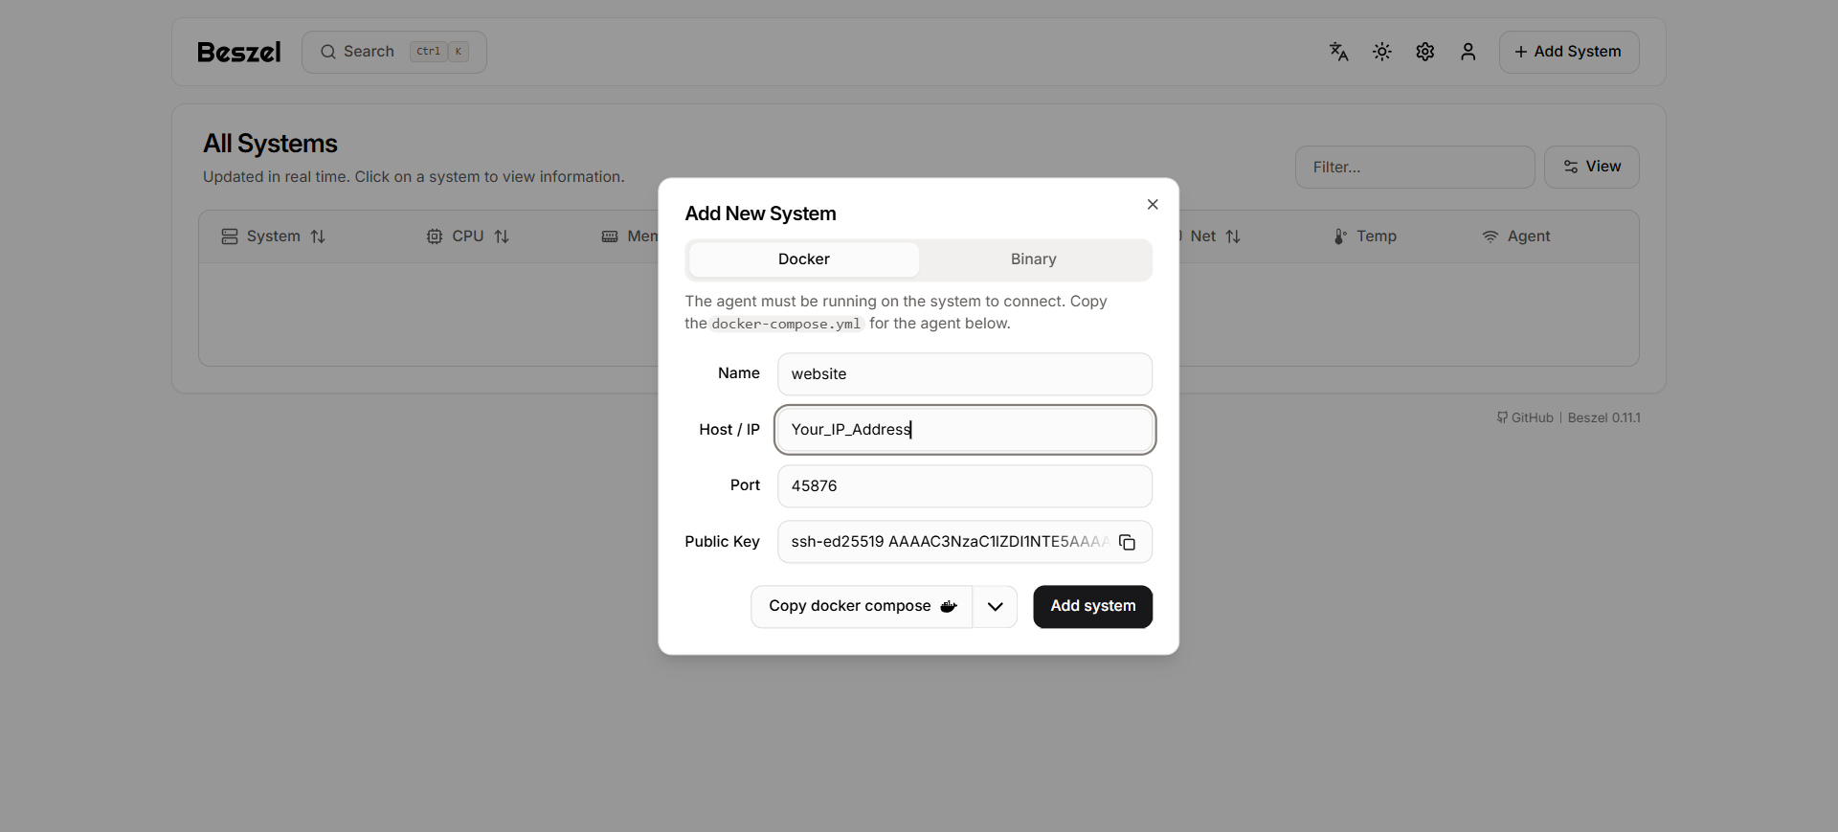The image size is (1838, 832).
Task: Click the All Systems heading
Action: [270, 144]
